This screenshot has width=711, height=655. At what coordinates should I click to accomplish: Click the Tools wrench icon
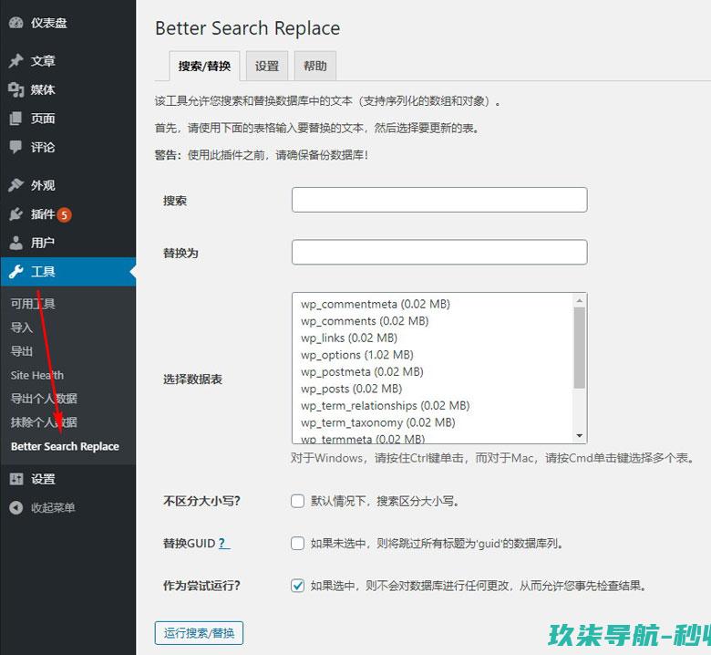coord(15,272)
